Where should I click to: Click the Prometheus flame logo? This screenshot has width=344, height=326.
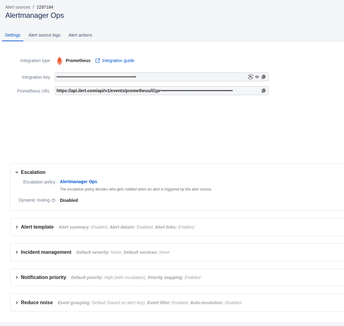[x=60, y=61]
